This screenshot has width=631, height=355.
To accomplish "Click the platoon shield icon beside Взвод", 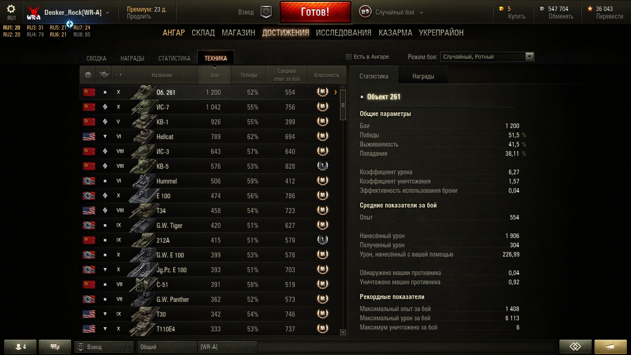I will pyautogui.click(x=266, y=12).
